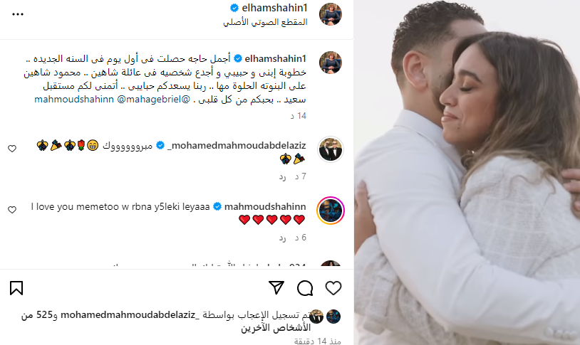This screenshot has height=345, width=580.
Task: Open the elhamshahin1 avatar beside the caption
Action: [331, 63]
